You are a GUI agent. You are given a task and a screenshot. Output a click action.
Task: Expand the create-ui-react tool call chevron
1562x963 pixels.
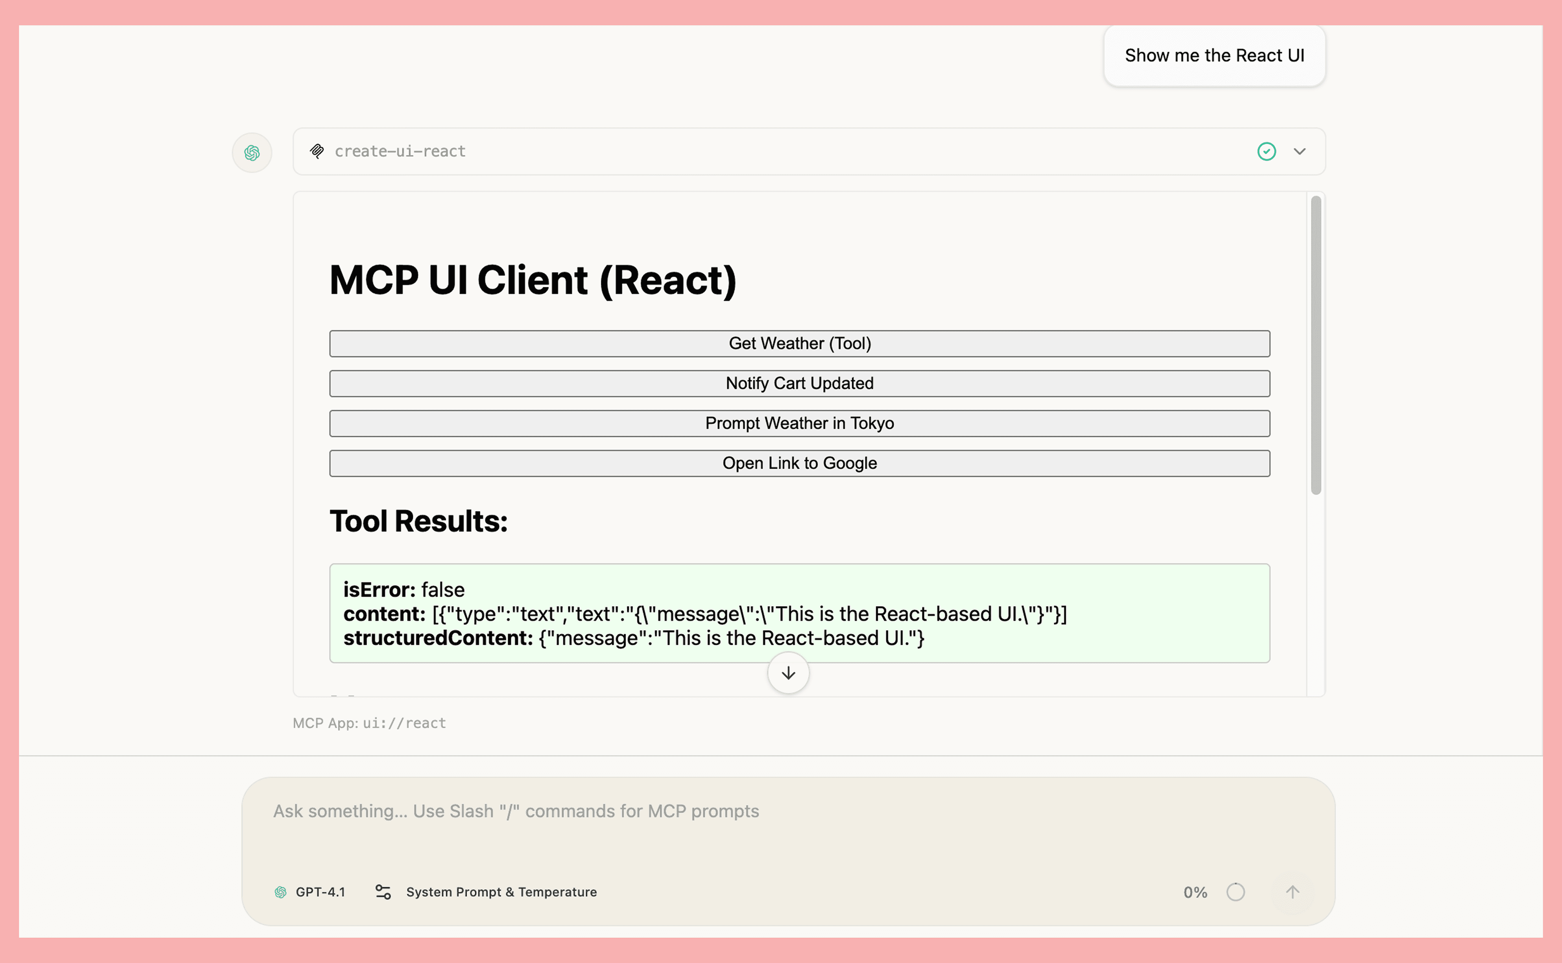click(x=1300, y=152)
